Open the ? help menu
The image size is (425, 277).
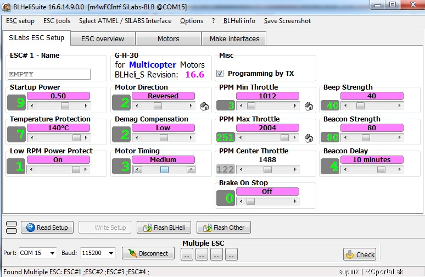pyautogui.click(x=213, y=21)
